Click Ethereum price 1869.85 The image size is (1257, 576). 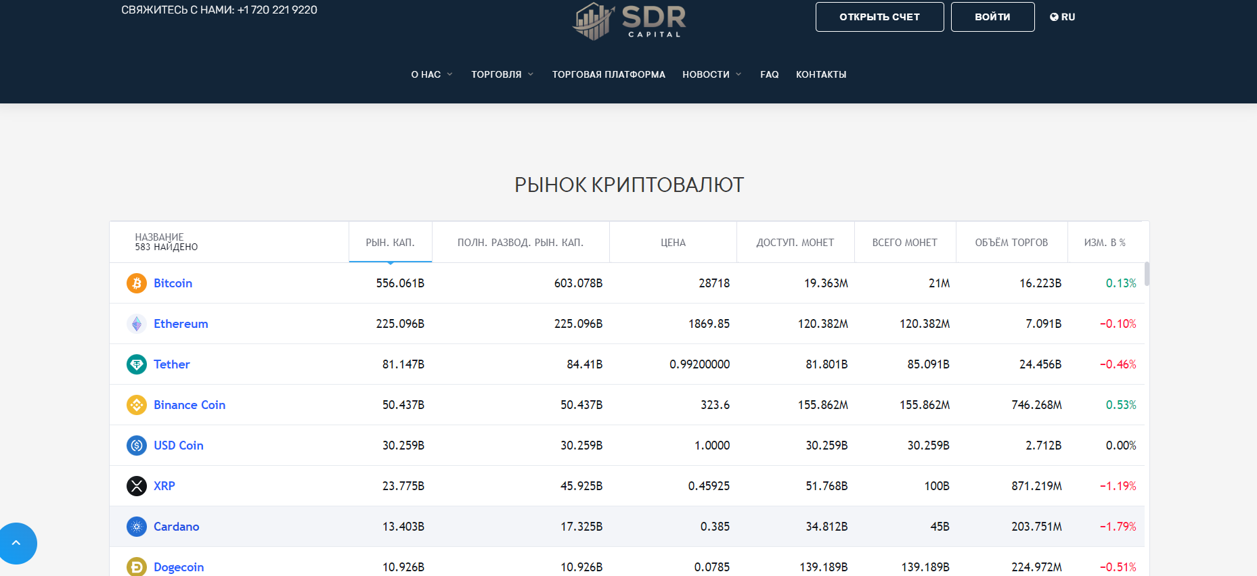pyautogui.click(x=709, y=324)
